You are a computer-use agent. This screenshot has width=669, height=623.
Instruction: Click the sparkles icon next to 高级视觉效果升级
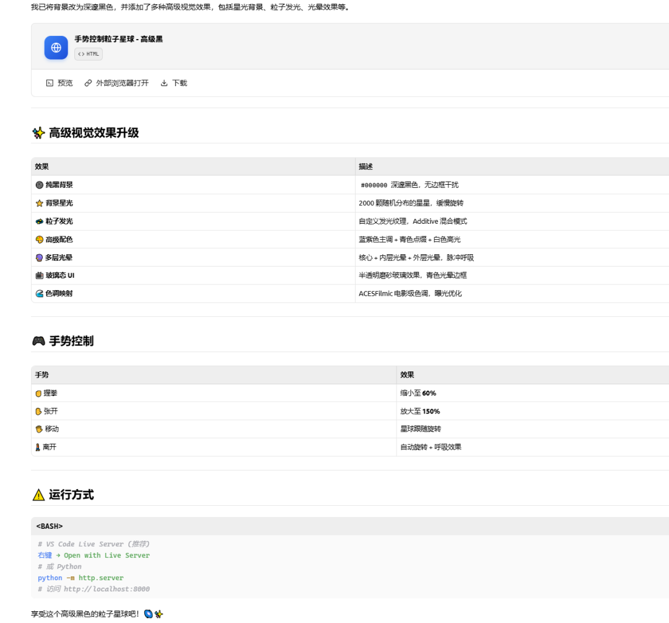tap(37, 131)
